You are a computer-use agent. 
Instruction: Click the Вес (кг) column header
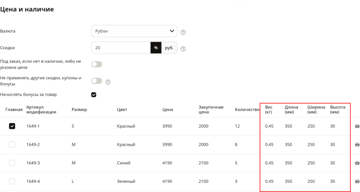point(269,110)
